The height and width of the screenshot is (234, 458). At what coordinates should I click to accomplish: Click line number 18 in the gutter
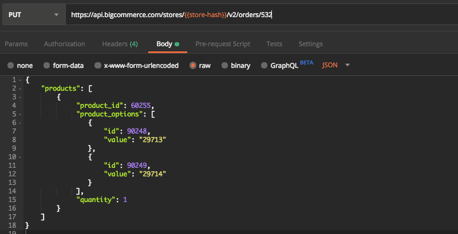click(12, 225)
